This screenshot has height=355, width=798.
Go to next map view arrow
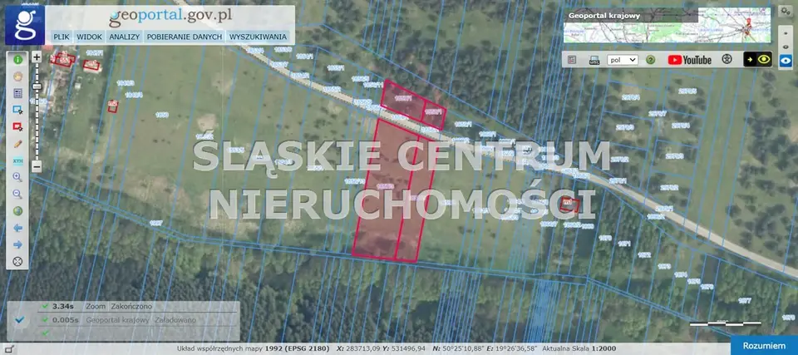(17, 244)
